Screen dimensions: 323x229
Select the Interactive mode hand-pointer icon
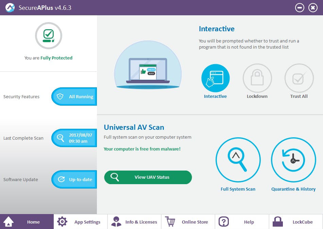(216, 78)
